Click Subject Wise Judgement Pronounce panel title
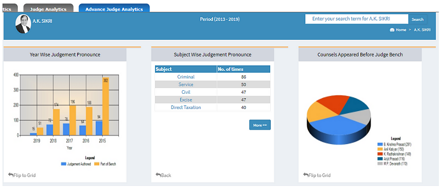 (x=213, y=55)
